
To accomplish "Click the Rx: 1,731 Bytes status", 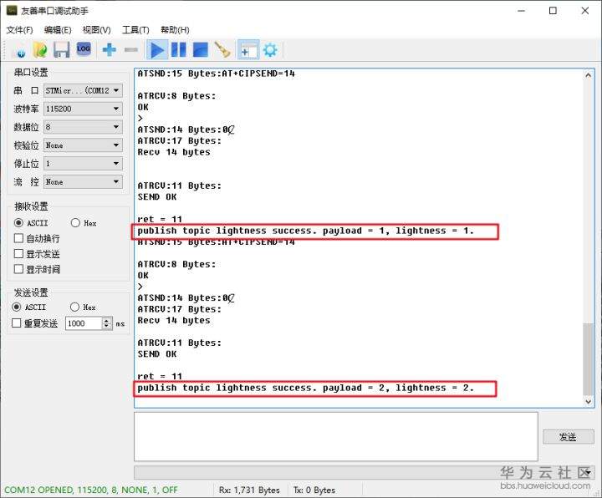I will [x=249, y=490].
